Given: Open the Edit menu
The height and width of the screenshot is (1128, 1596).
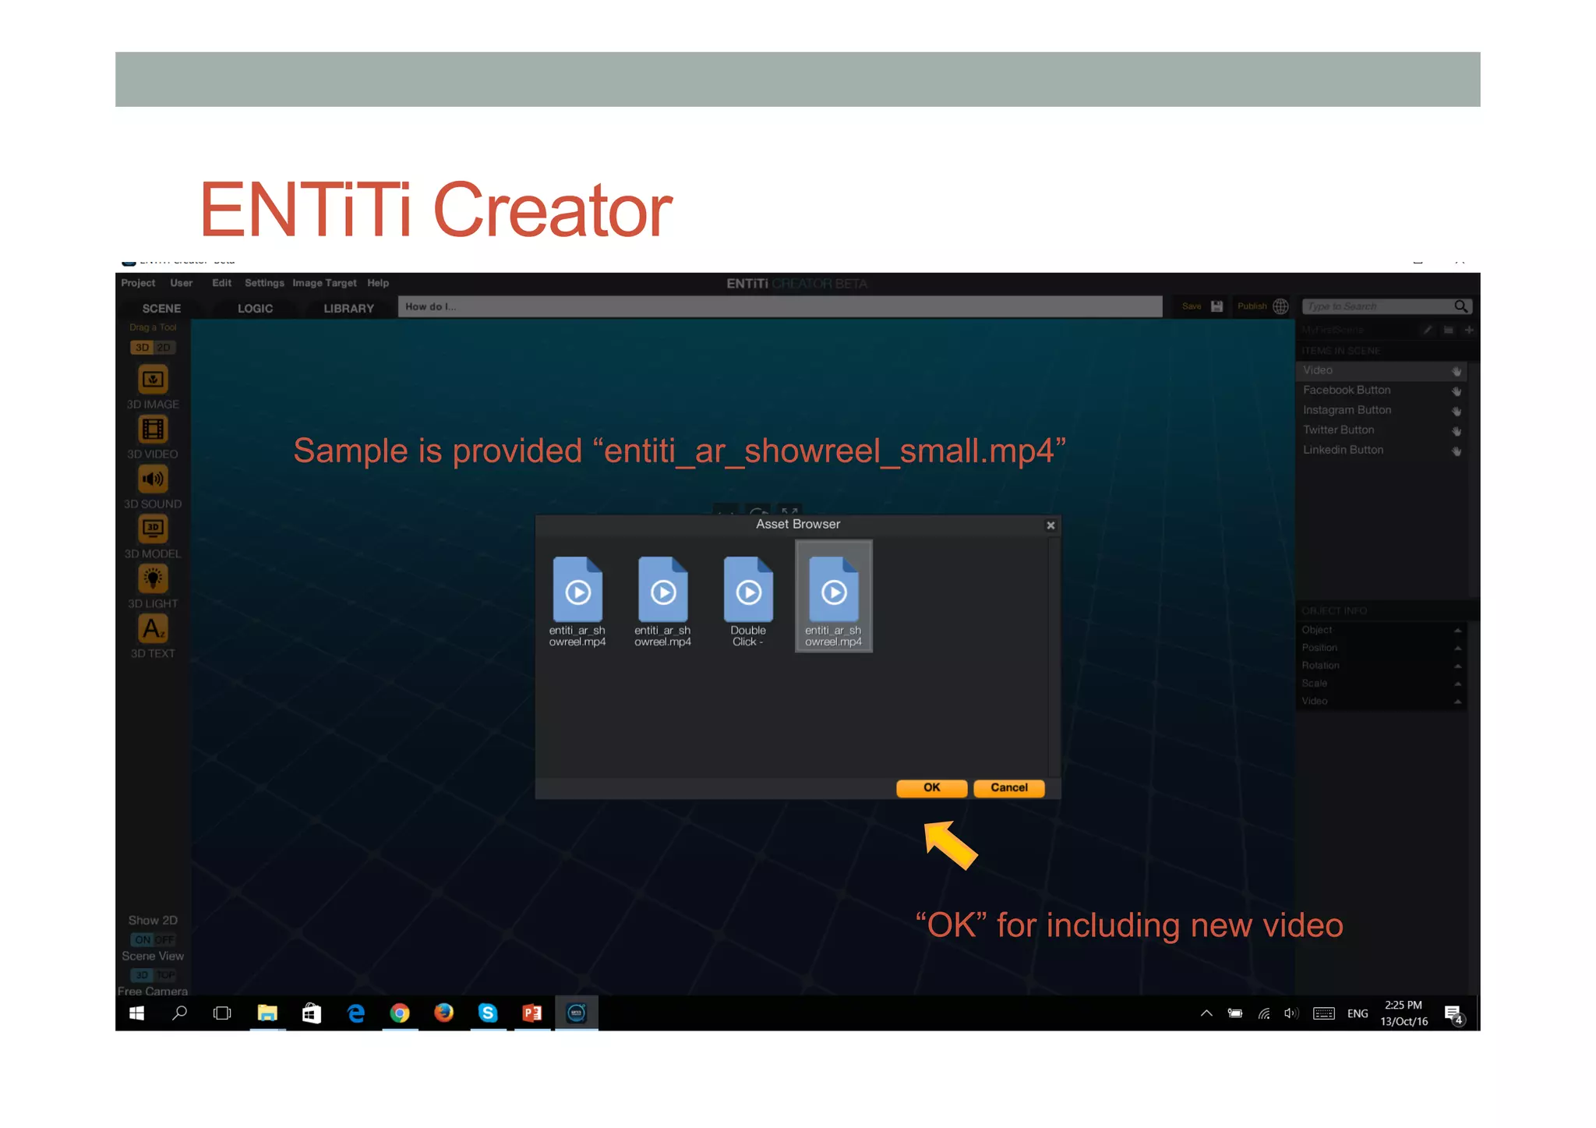Looking at the screenshot, I should (x=221, y=283).
